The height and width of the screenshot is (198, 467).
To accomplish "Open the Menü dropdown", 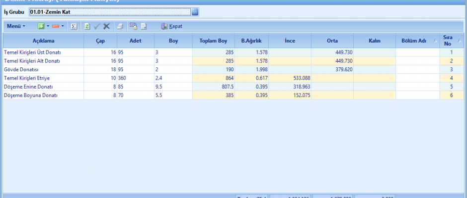I will (16, 26).
